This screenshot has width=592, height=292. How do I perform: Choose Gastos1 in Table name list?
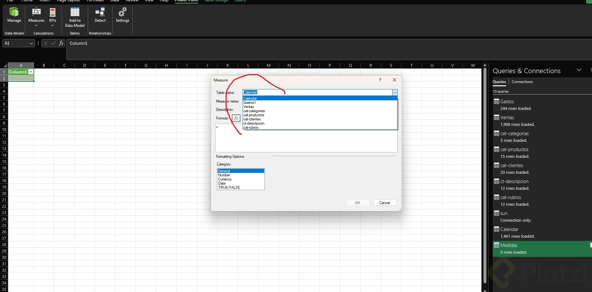point(320,103)
